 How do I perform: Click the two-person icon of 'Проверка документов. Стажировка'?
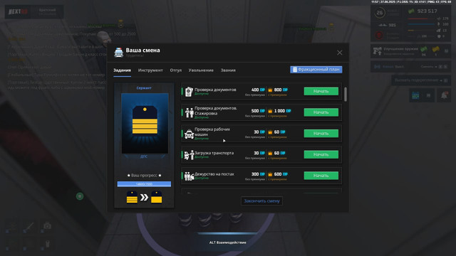tap(189, 112)
